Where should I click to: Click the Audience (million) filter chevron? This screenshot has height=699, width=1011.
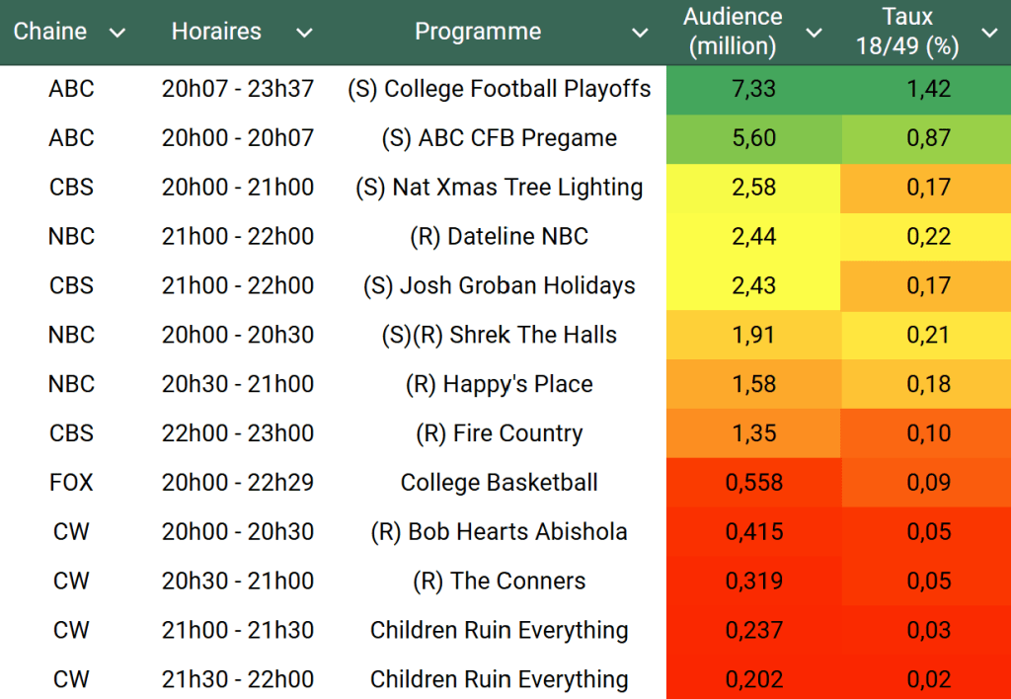pyautogui.click(x=814, y=33)
